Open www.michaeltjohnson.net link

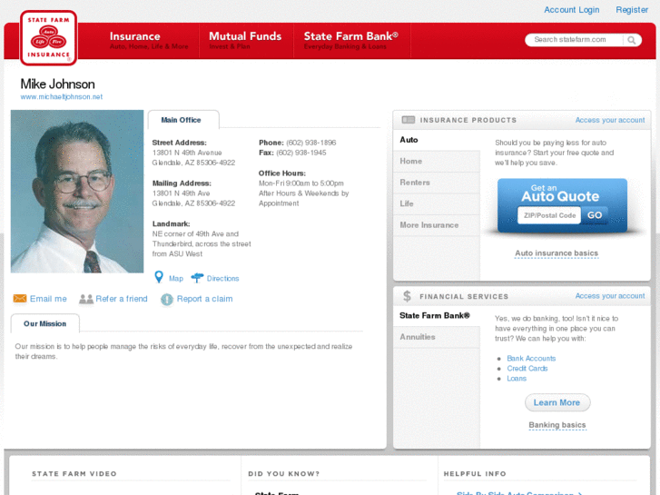62,97
